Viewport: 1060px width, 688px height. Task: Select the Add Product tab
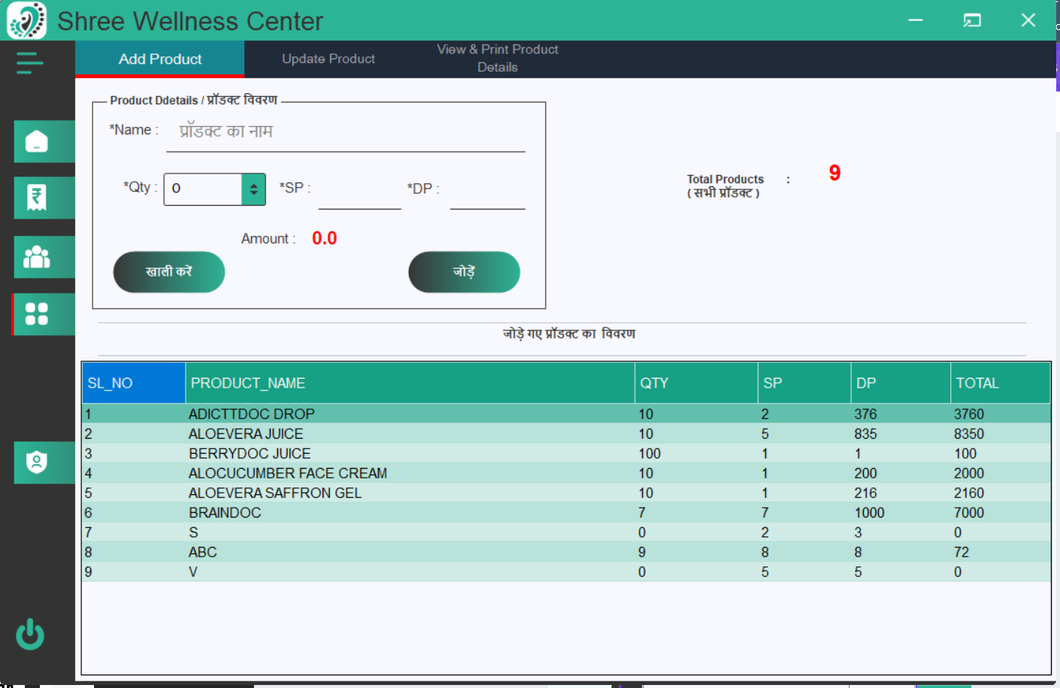coord(159,59)
